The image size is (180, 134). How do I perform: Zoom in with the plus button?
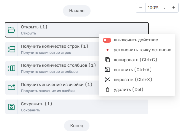(174, 8)
